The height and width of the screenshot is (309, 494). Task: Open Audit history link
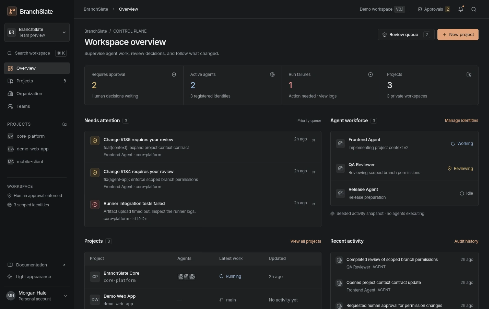click(466, 241)
